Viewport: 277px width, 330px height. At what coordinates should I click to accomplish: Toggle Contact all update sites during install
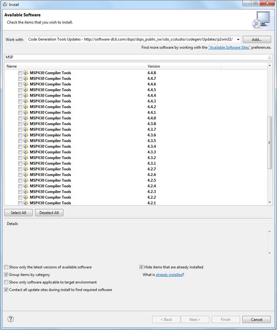coord(6,290)
